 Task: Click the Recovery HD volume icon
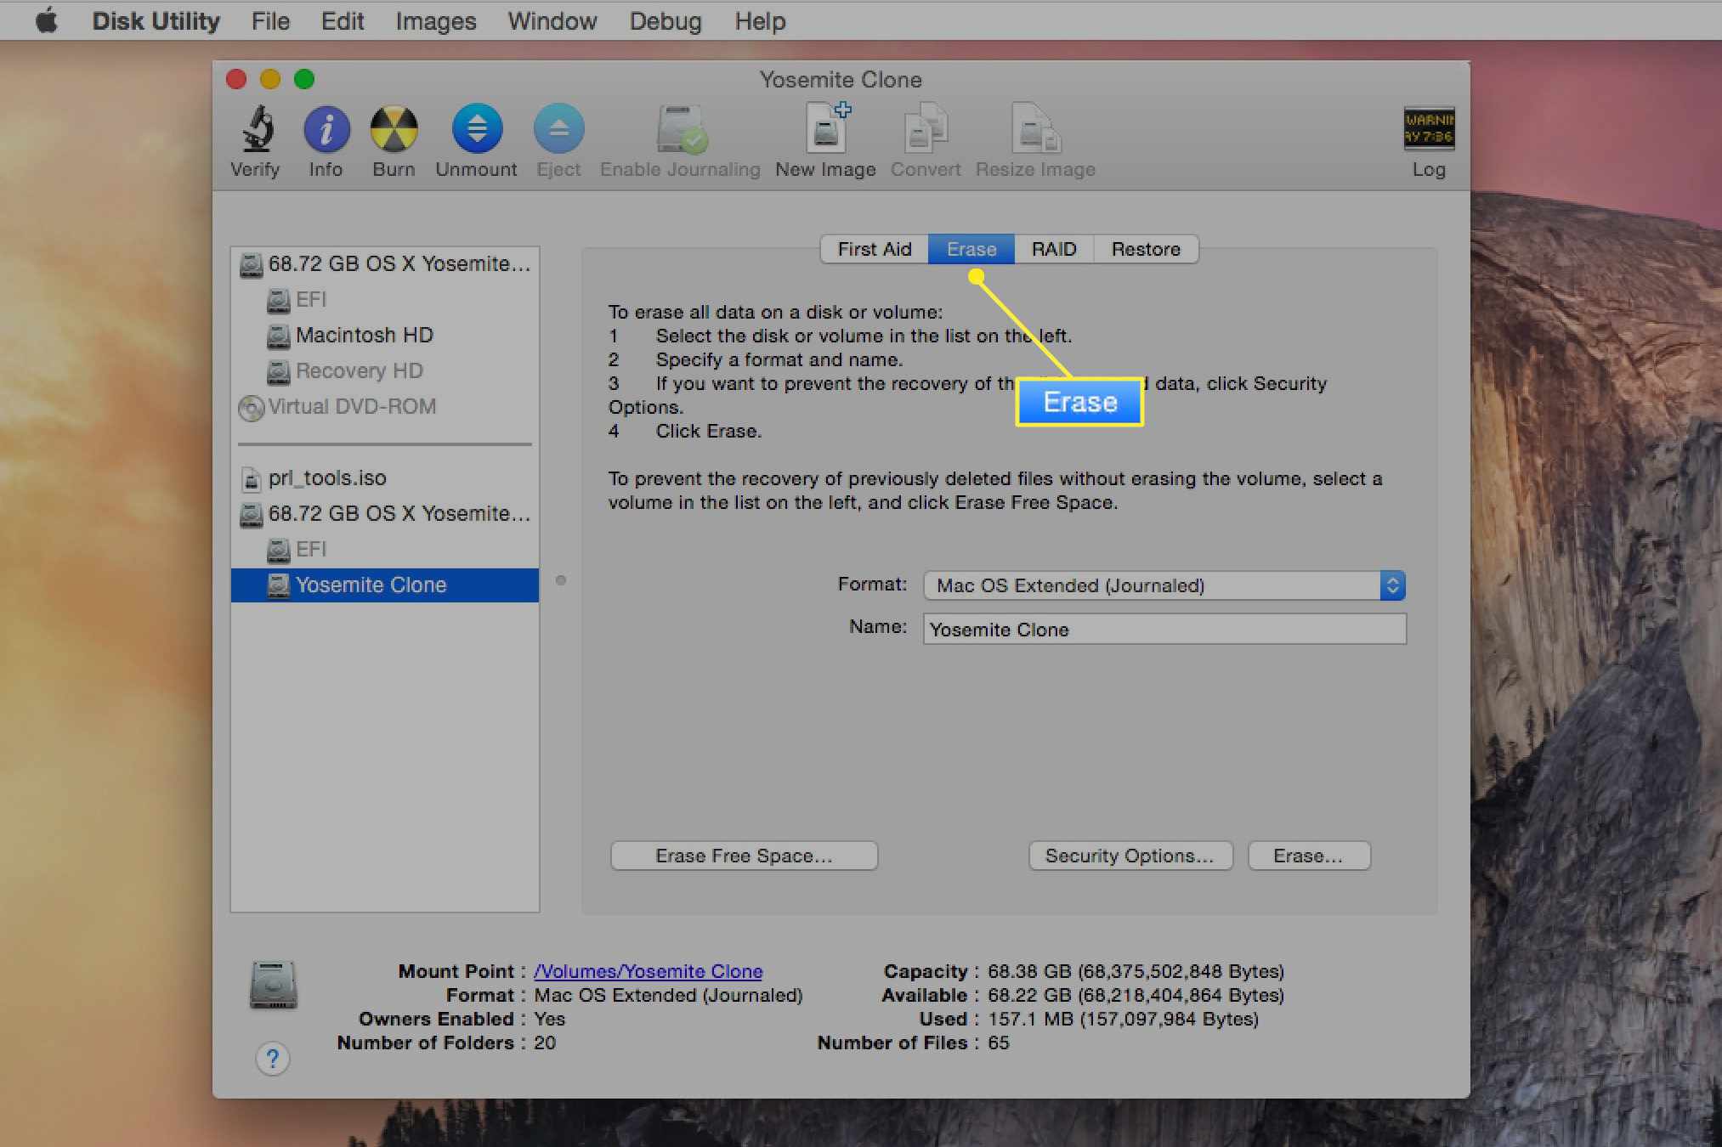(x=278, y=372)
